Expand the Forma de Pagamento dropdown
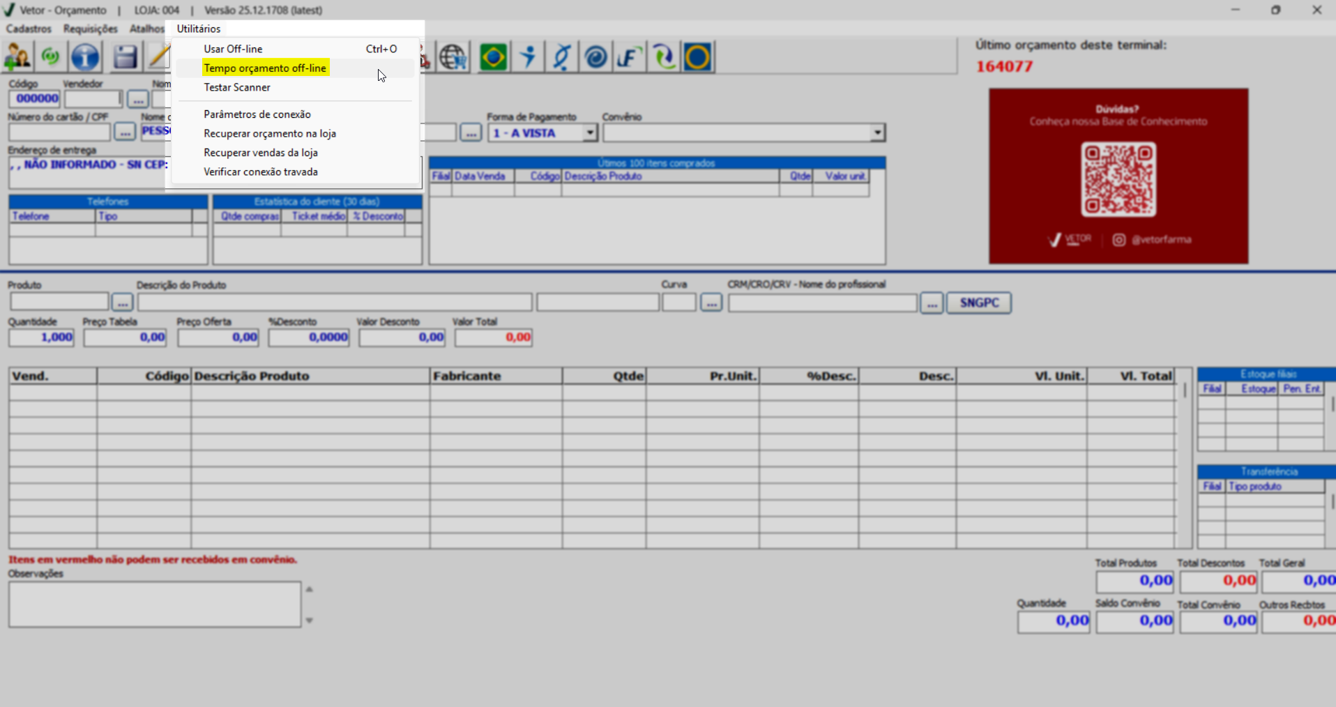Screen dimensions: 1336x707 click(x=590, y=132)
